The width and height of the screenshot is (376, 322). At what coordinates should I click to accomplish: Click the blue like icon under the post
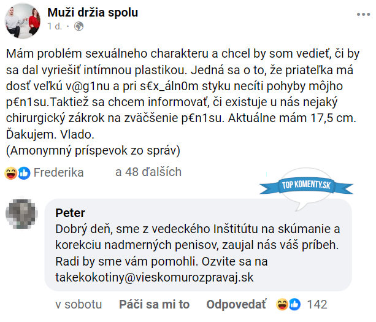click(24, 172)
